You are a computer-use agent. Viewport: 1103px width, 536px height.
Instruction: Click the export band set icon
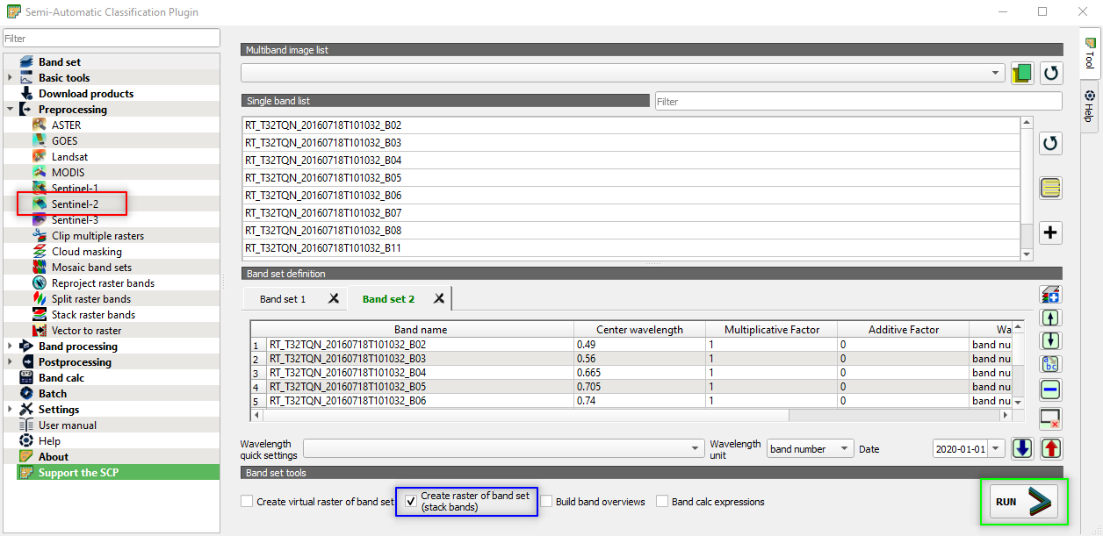[1051, 448]
